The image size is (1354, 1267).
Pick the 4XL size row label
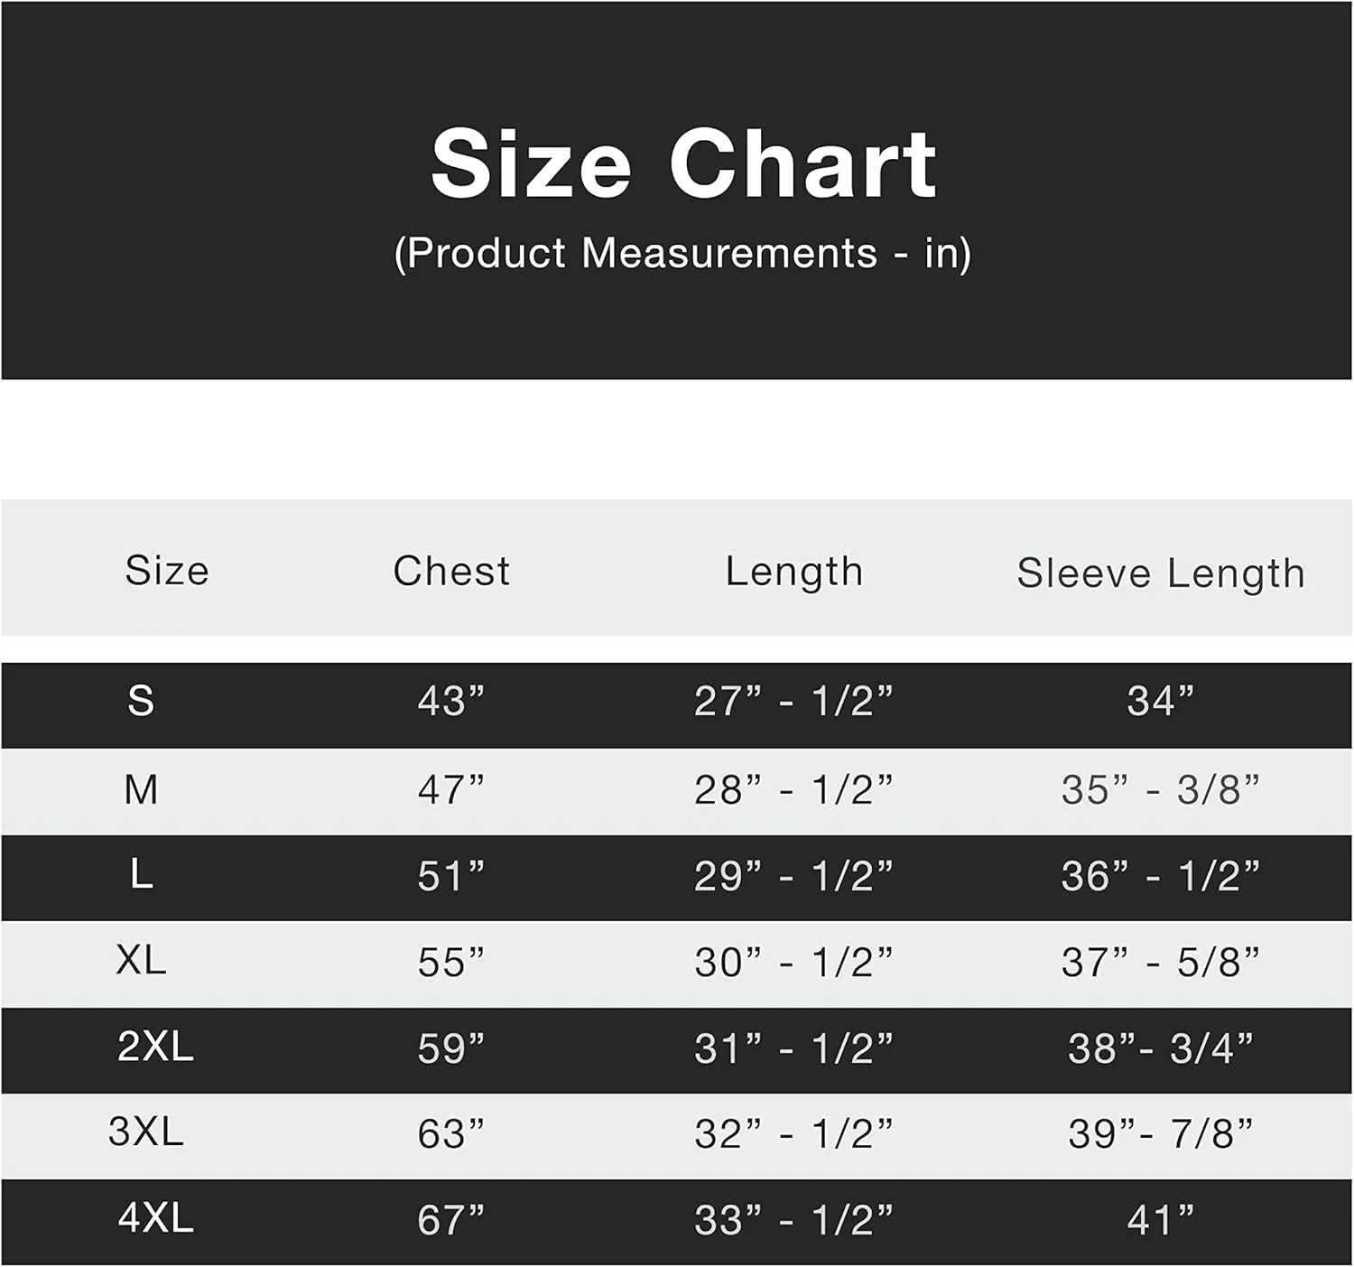pos(155,1218)
